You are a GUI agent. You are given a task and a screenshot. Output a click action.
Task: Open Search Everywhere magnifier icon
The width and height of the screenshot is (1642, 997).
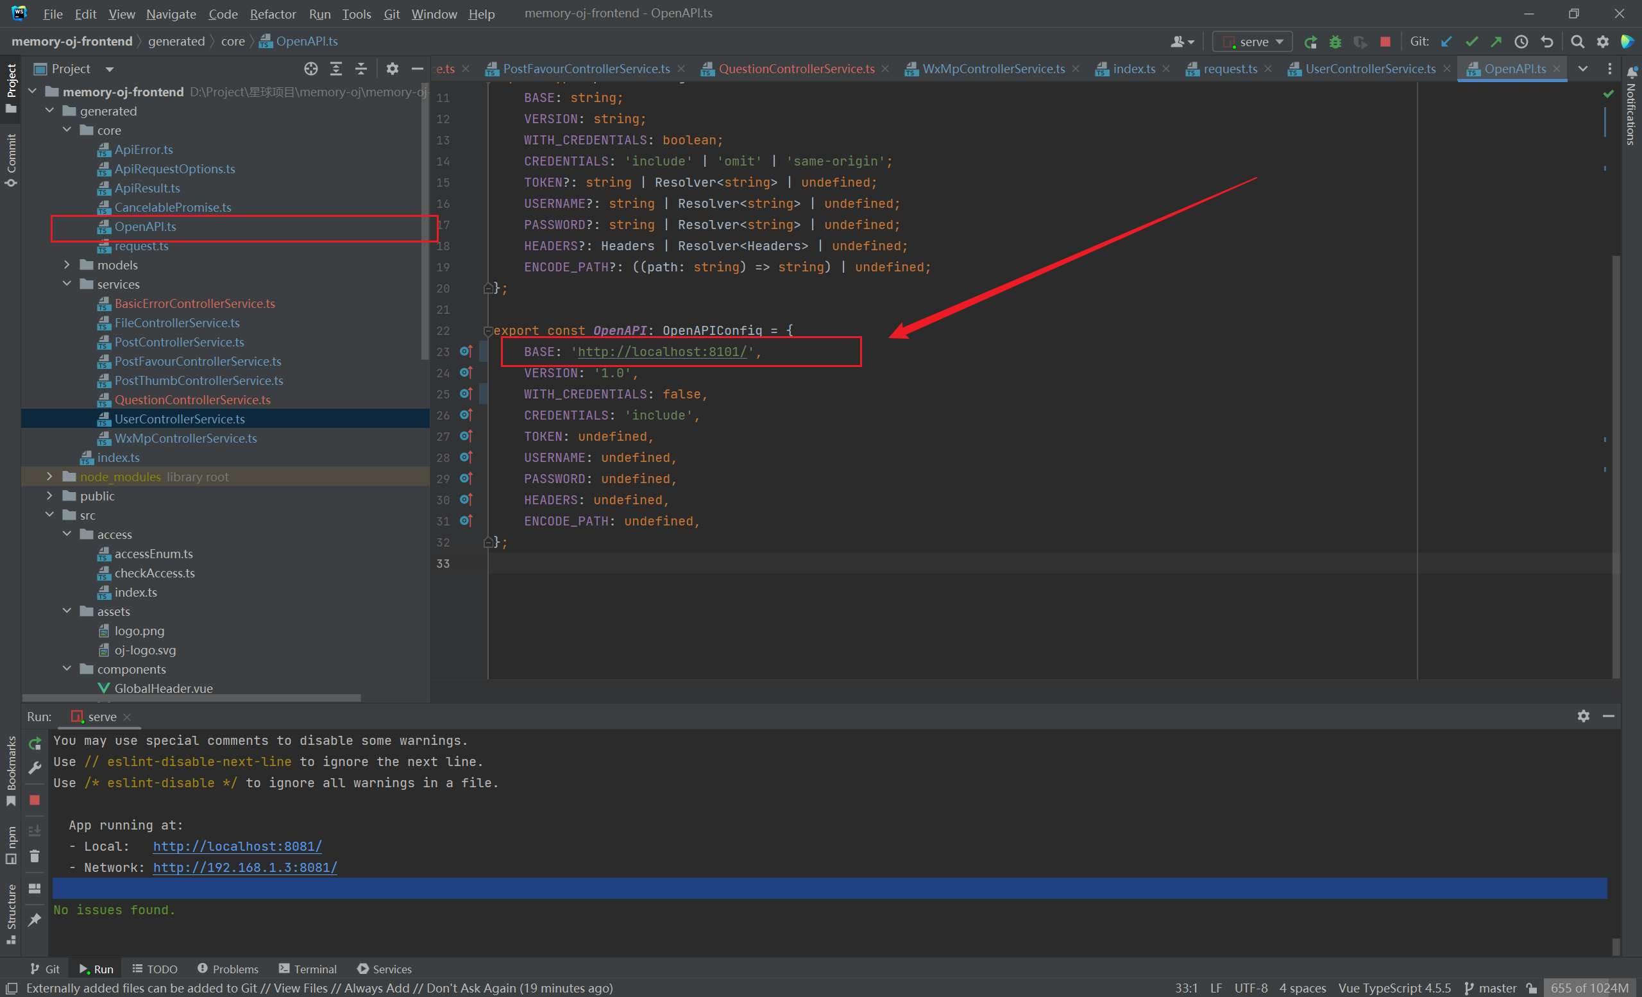[1577, 42]
